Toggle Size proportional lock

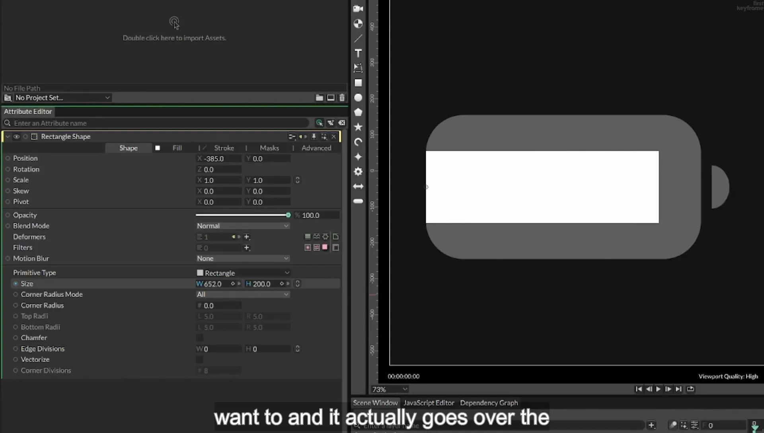click(297, 283)
